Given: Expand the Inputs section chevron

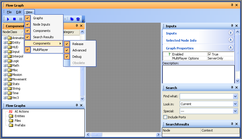Looking at the screenshot, I should [x=231, y=32].
